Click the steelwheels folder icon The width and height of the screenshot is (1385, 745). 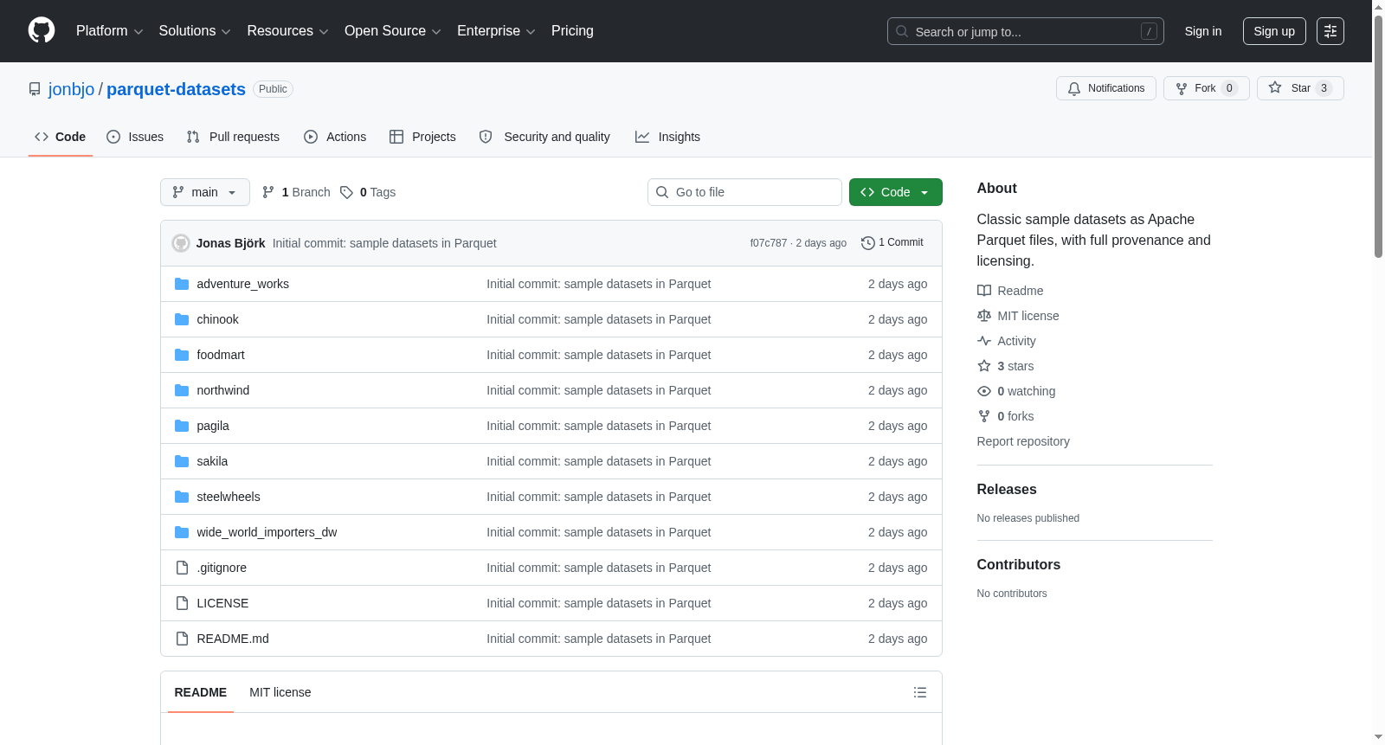[182, 497]
